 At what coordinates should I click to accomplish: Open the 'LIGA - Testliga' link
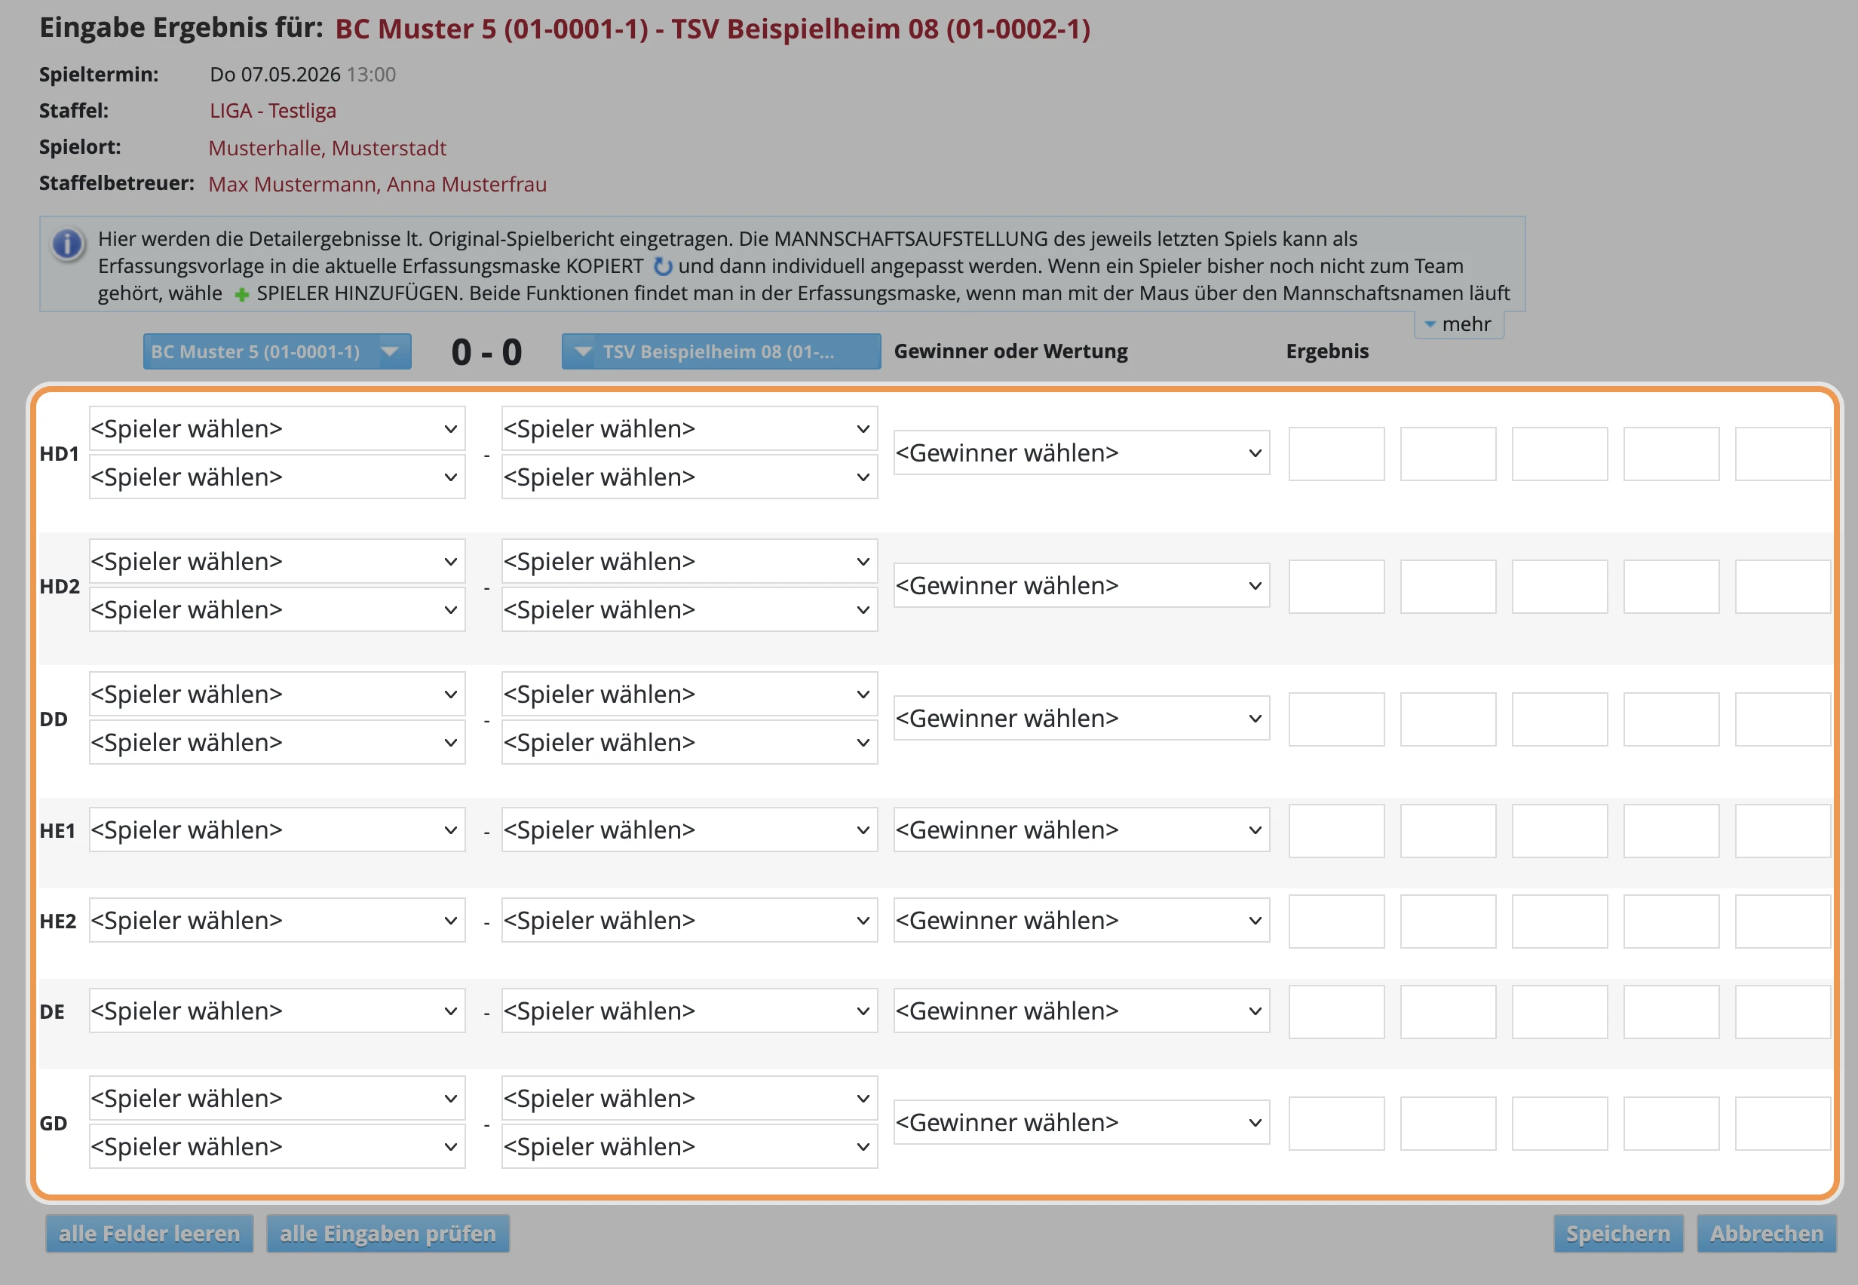pyautogui.click(x=273, y=110)
